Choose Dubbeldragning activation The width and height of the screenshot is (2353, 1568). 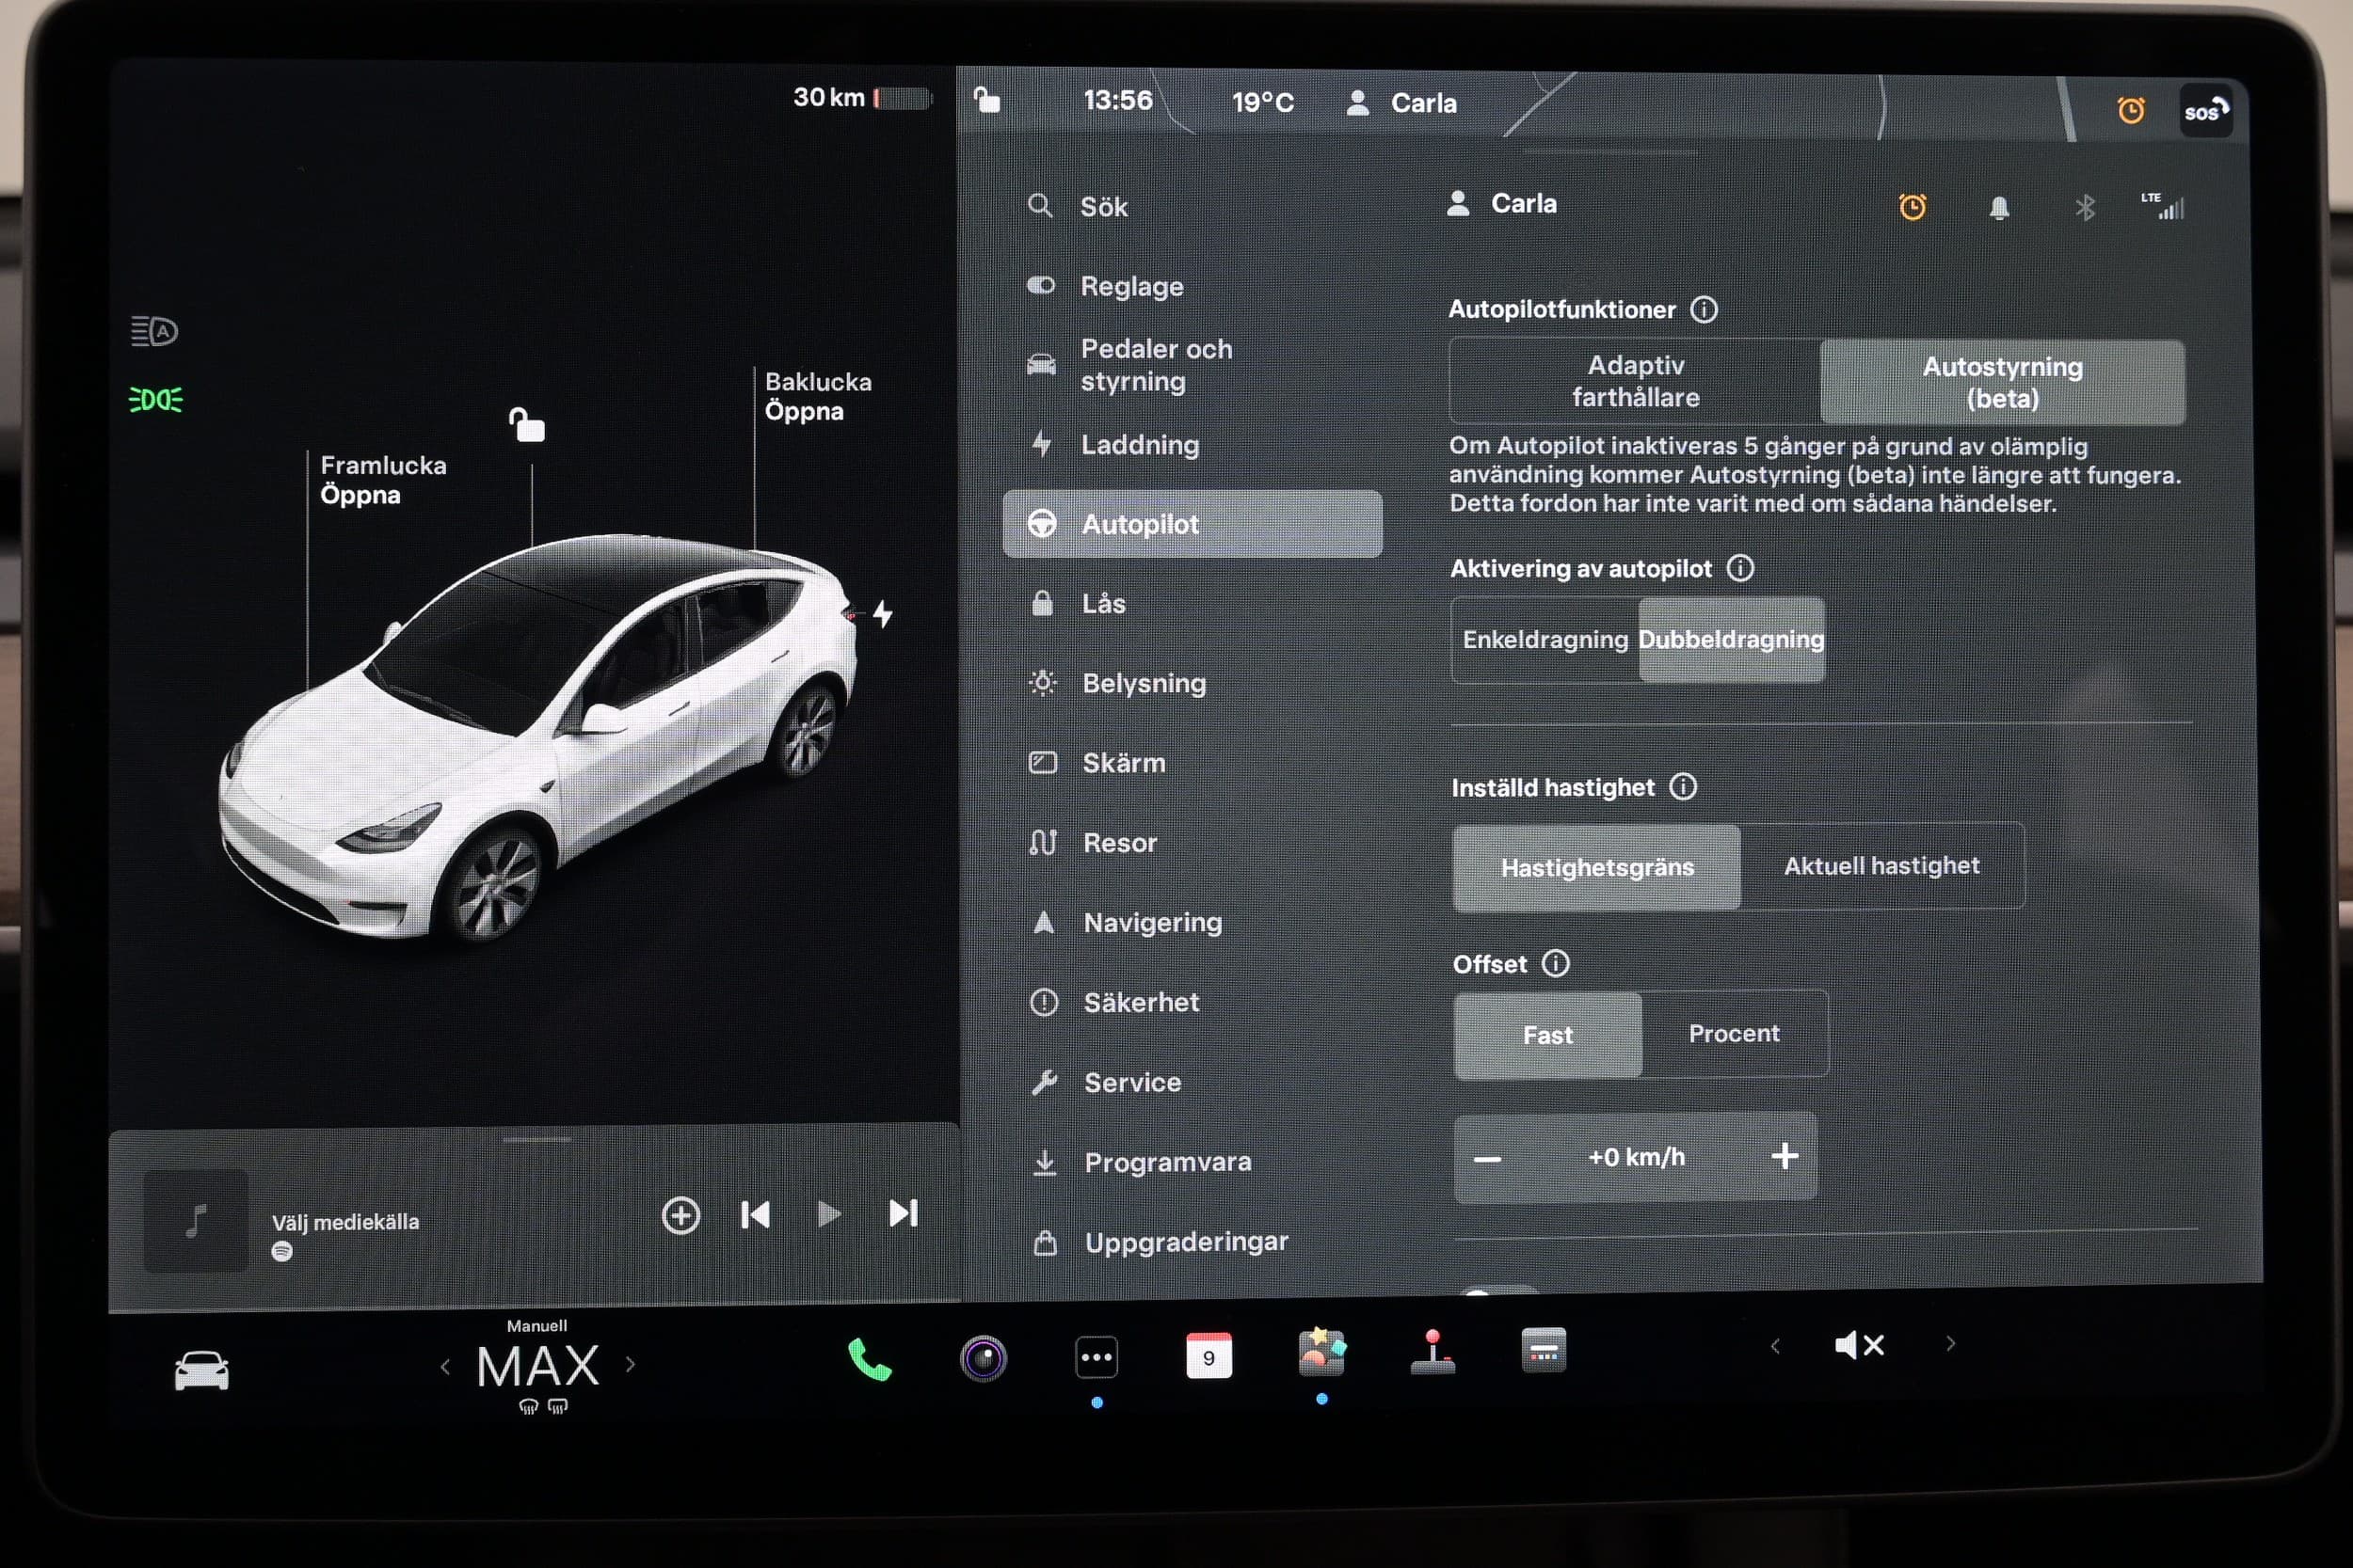click(x=1731, y=640)
